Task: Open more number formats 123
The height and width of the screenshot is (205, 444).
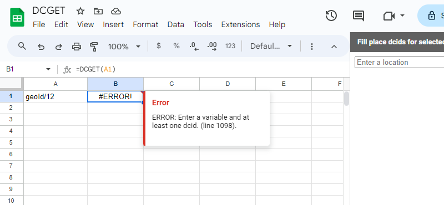Action: (x=230, y=46)
